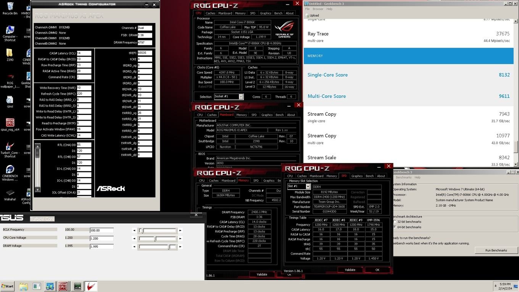Click the Ray Trace result row

[409, 37]
